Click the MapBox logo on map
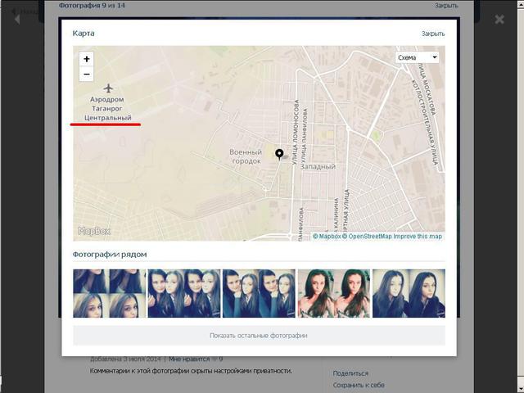Viewport: 524px width, 393px height. (x=93, y=231)
